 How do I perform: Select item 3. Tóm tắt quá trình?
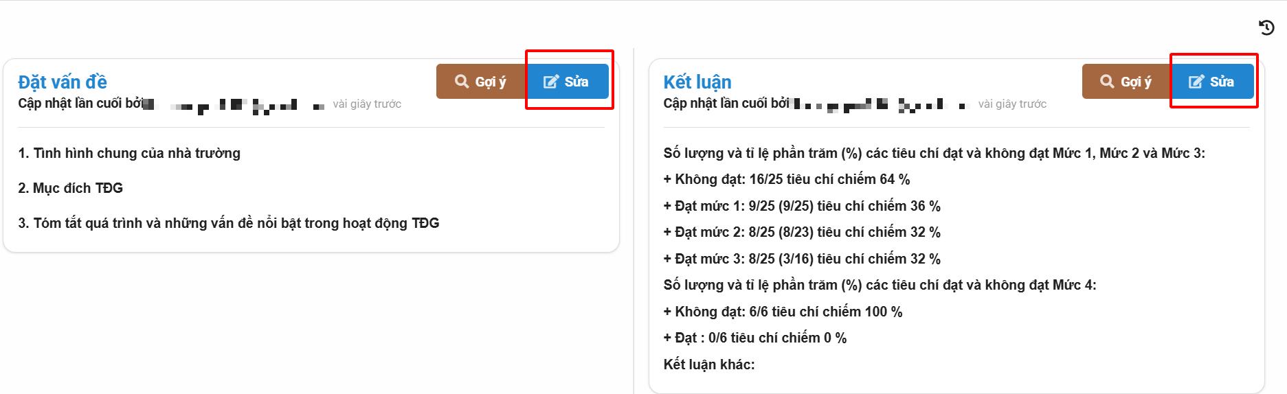228,223
